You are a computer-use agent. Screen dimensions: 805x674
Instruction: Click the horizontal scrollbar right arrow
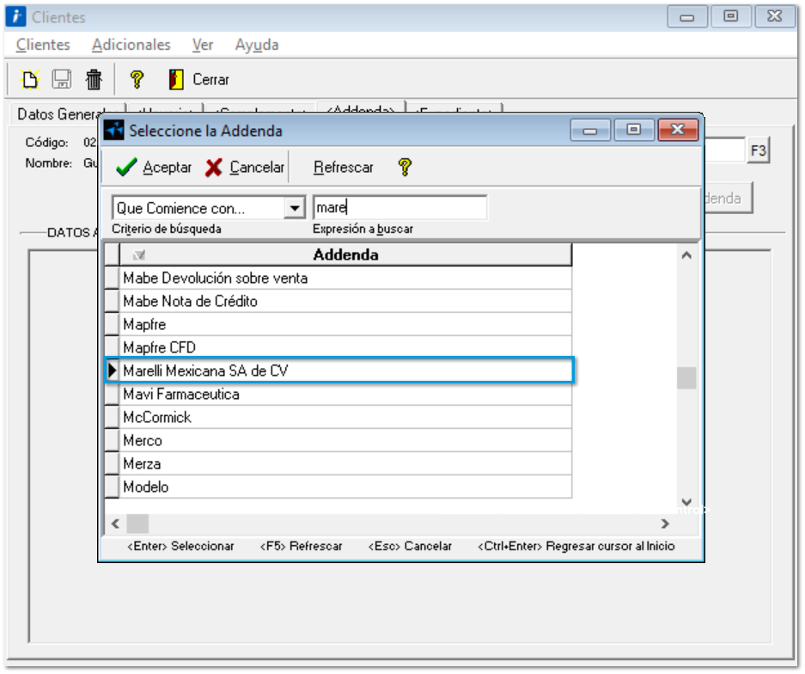(x=665, y=524)
